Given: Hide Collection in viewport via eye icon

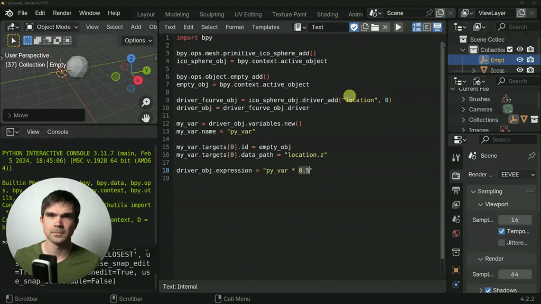Looking at the screenshot, I should click(x=520, y=50).
